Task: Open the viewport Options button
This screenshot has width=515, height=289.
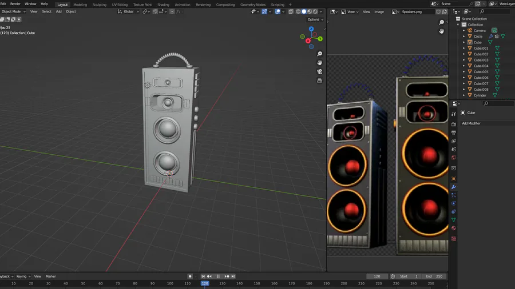Action: tap(315, 19)
